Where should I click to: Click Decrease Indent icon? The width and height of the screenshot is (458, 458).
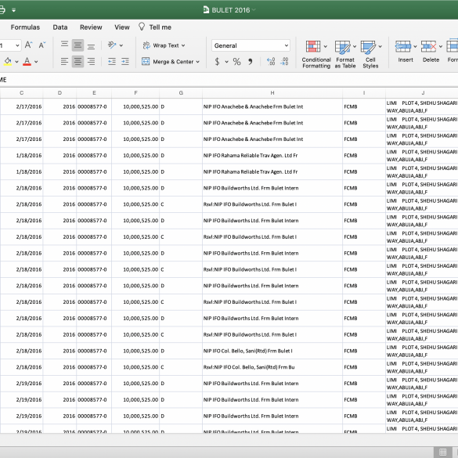point(112,61)
